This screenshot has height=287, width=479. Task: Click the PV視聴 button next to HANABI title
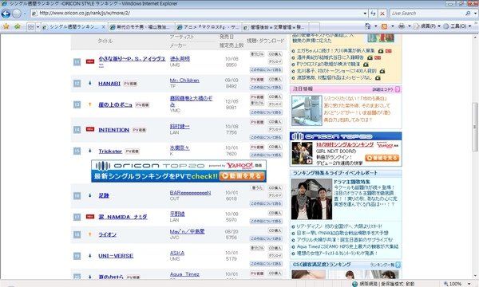pos(130,84)
